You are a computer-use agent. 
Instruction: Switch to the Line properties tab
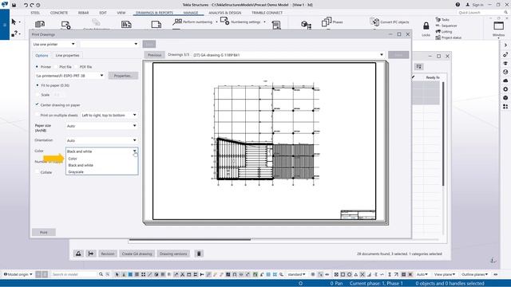67,55
